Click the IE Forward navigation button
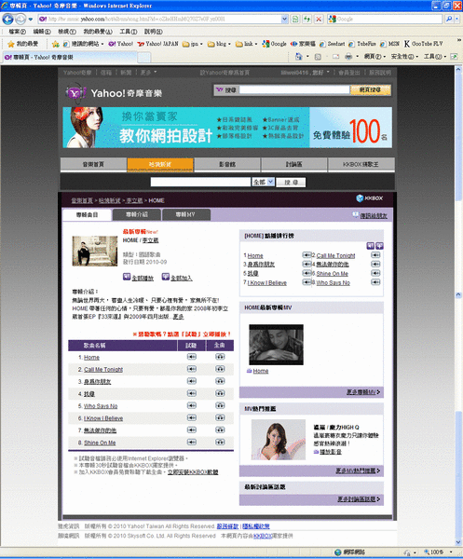Screen dimensions: 463x559 click(x=20, y=19)
